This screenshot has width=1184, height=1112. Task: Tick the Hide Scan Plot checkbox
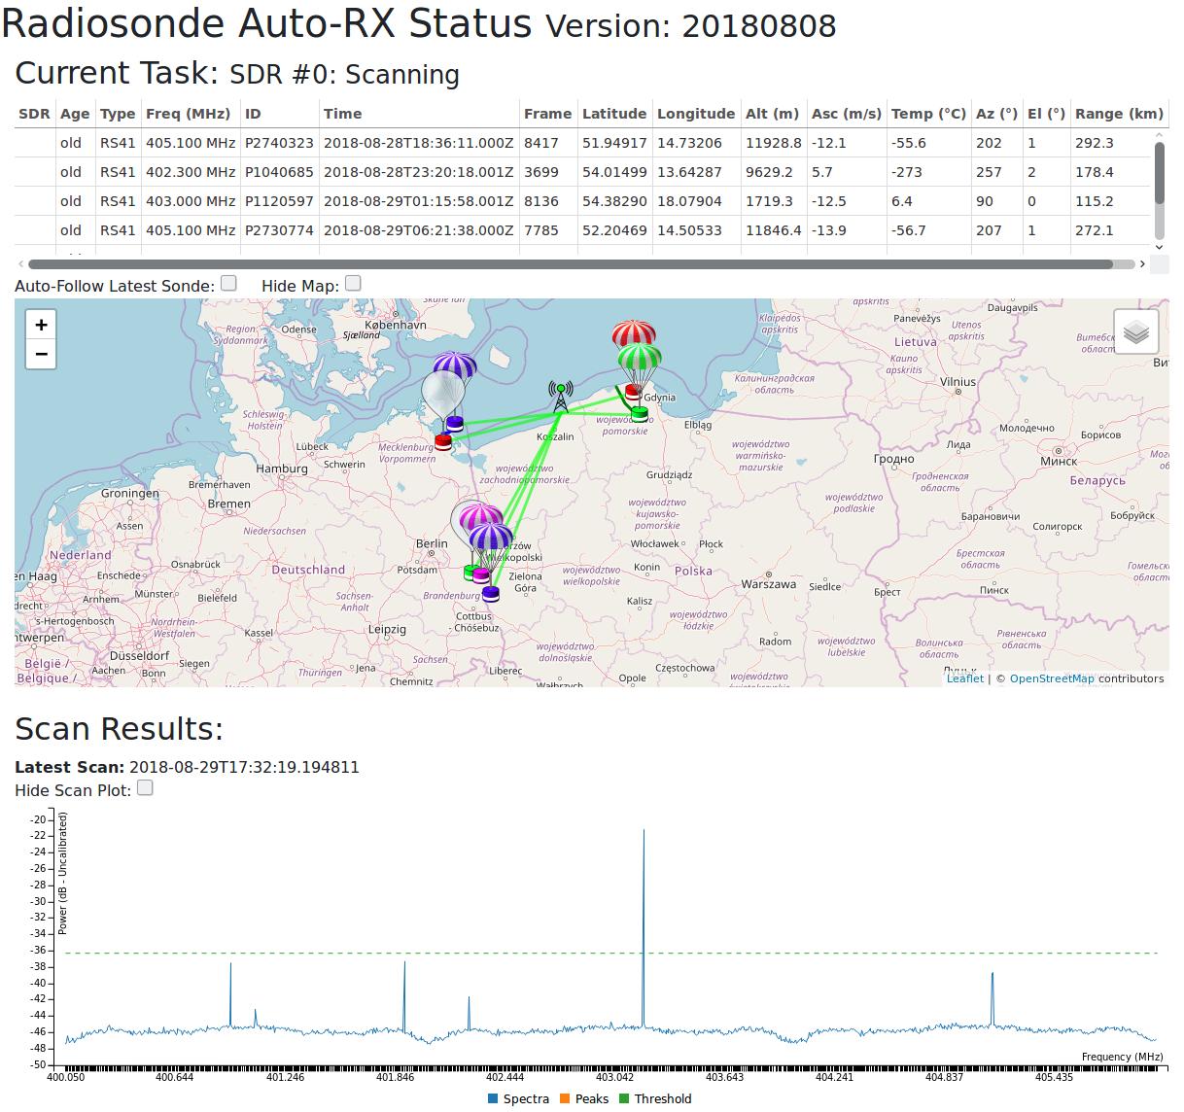pos(145,787)
